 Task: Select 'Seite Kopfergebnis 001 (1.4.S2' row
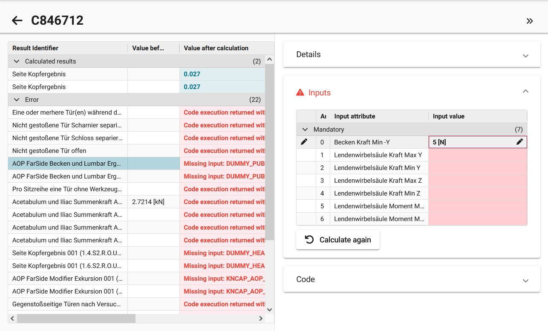[136, 253]
